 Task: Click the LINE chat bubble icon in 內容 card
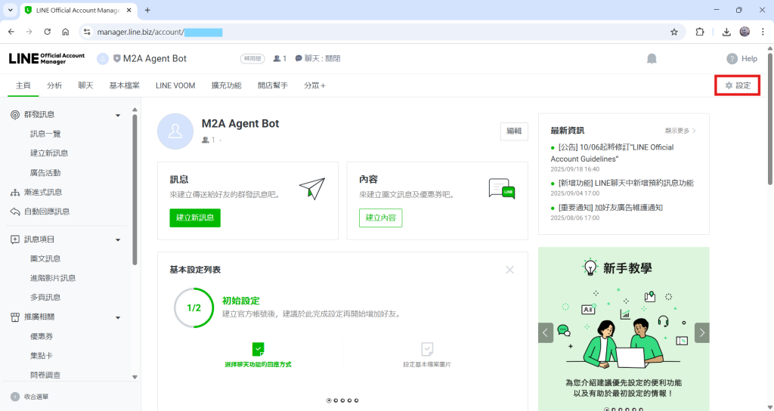(502, 188)
